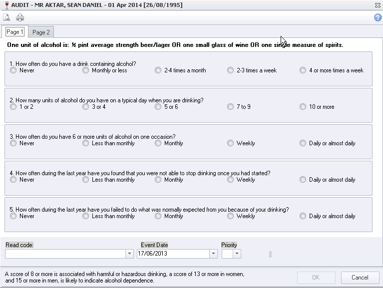Viewport: 383px width, 288px height.
Task: Select 'Never' for question 1 drink frequency
Action: (13, 70)
